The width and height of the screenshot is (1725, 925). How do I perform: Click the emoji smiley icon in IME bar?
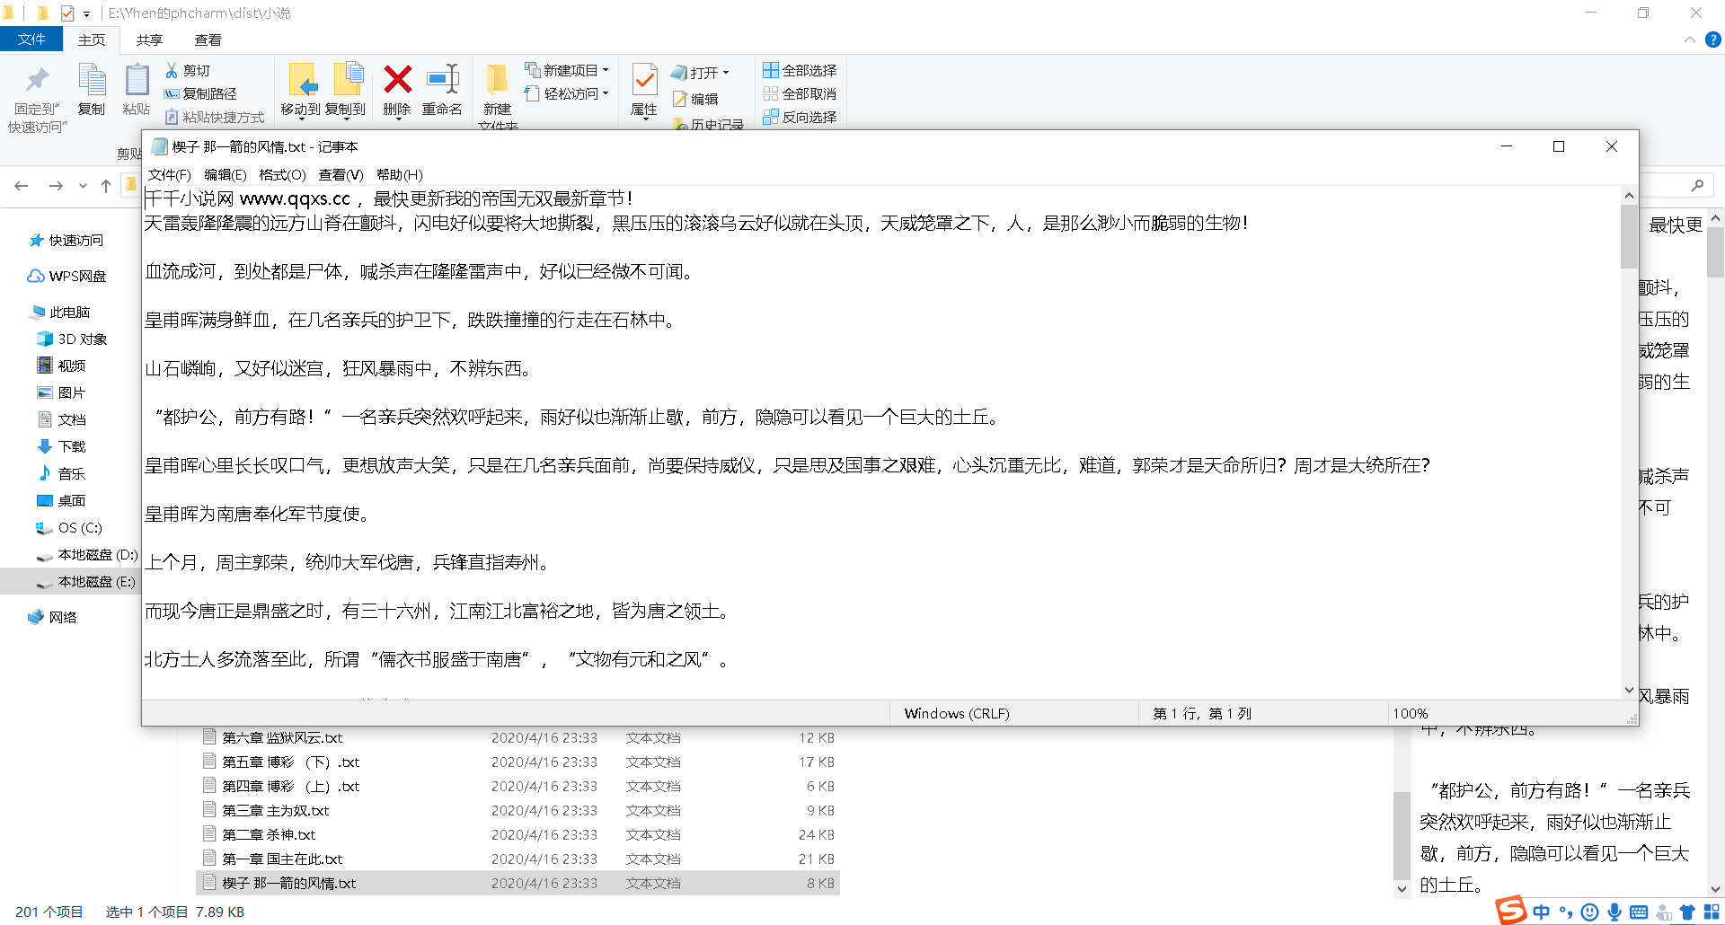pos(1590,912)
